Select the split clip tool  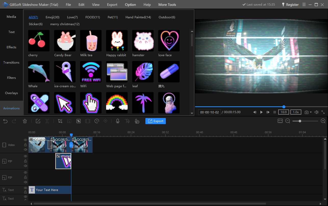47,121
